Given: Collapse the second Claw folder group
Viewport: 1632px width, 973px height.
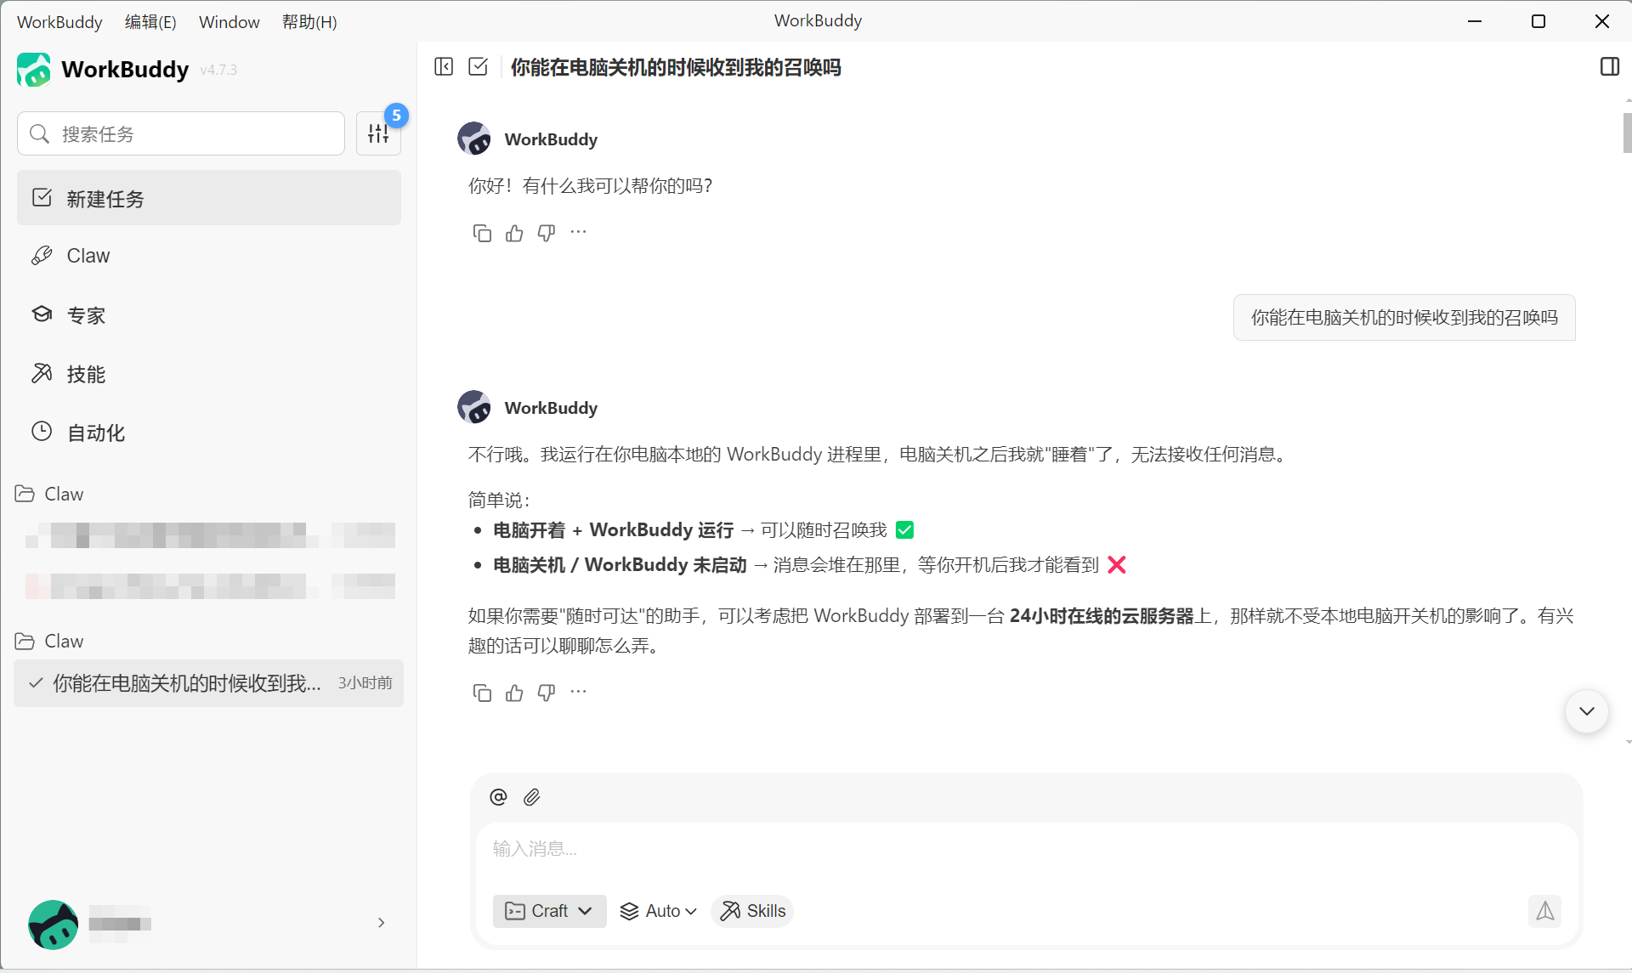Looking at the screenshot, I should 49,641.
